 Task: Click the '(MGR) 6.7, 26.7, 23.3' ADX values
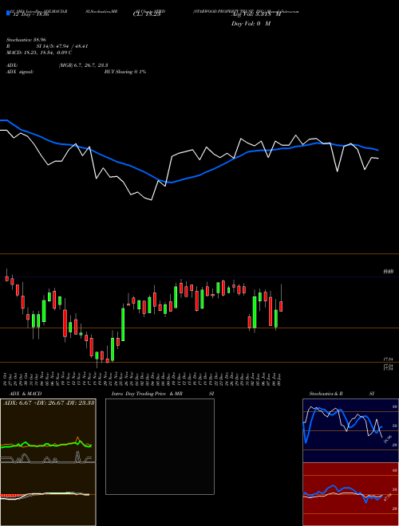pos(83,65)
